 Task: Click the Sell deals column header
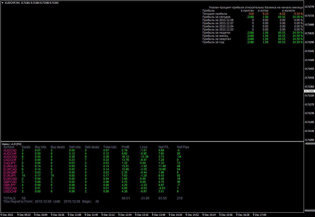pos(92,147)
